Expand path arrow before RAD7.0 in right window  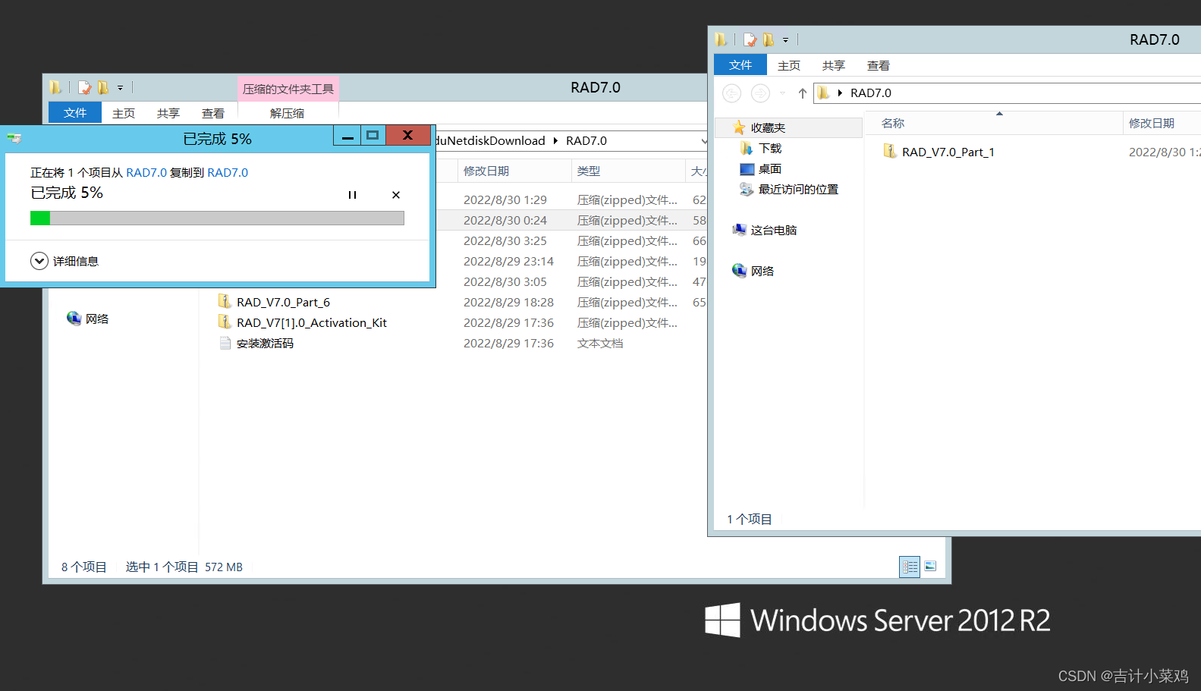tap(840, 93)
